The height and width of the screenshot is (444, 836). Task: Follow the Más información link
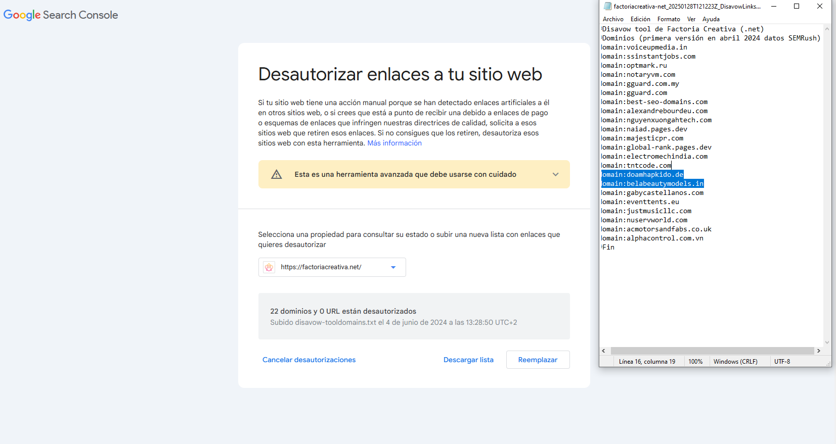pos(394,143)
